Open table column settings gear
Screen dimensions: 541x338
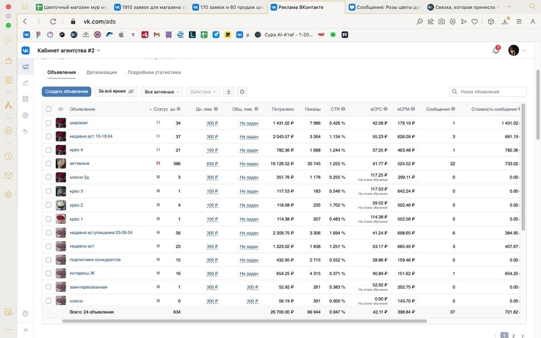(x=242, y=92)
